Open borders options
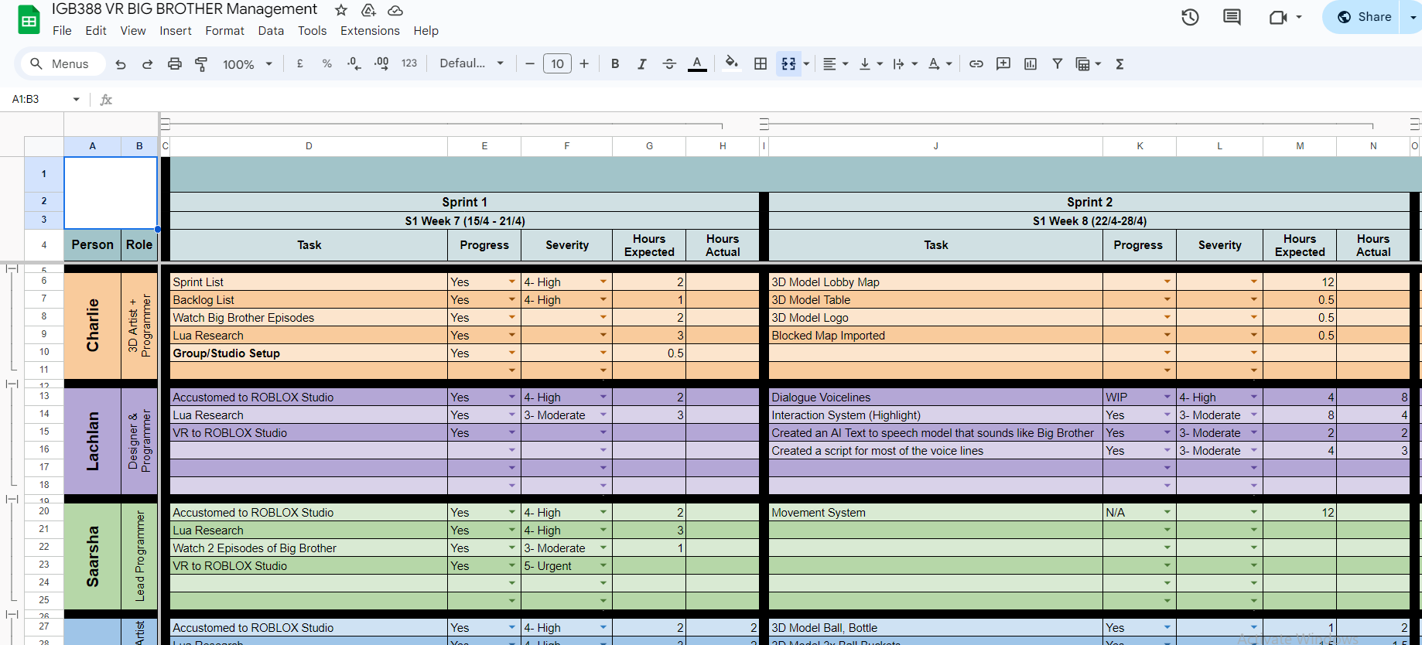The width and height of the screenshot is (1422, 645). 761,64
